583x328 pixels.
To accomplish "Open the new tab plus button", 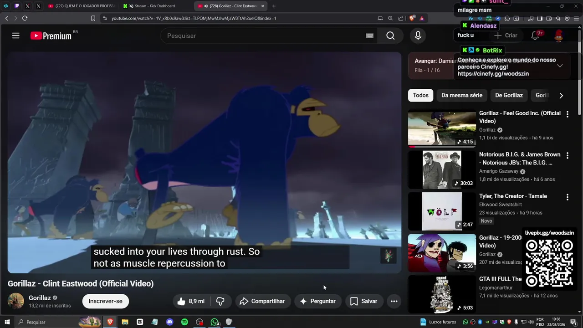I will point(274,6).
